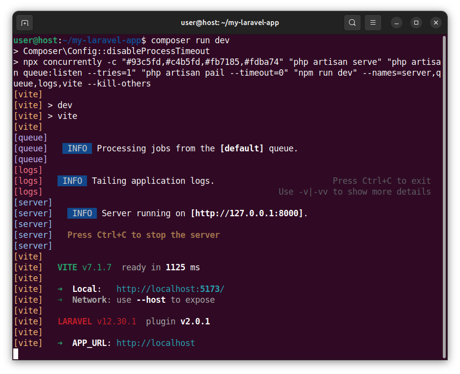Open the terminal search
This screenshot has height=374, width=460.
(352, 23)
